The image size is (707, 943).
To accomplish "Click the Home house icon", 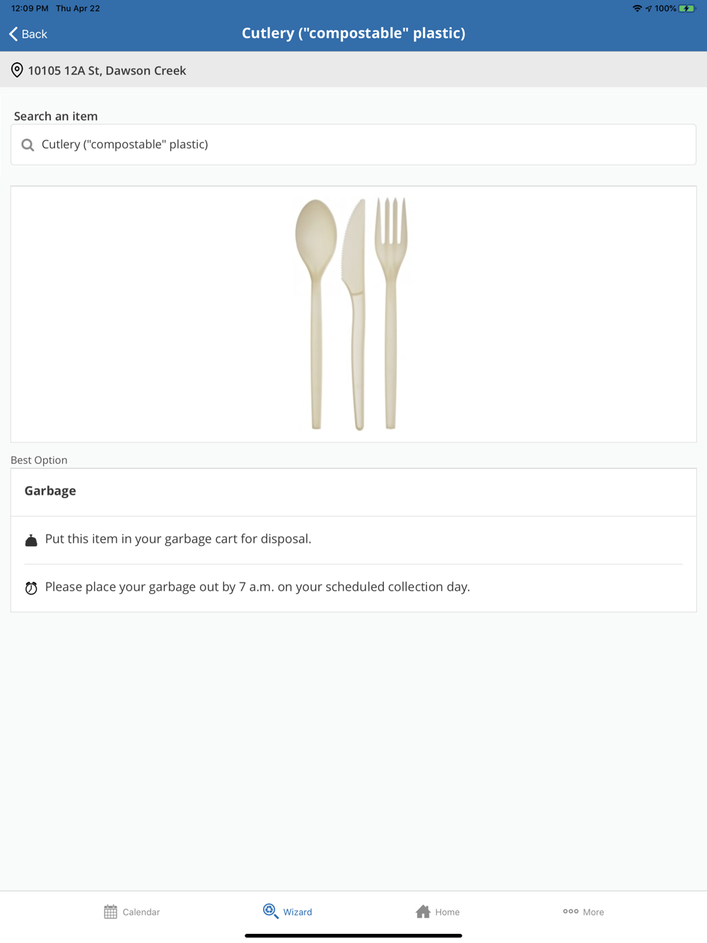I will (x=423, y=912).
